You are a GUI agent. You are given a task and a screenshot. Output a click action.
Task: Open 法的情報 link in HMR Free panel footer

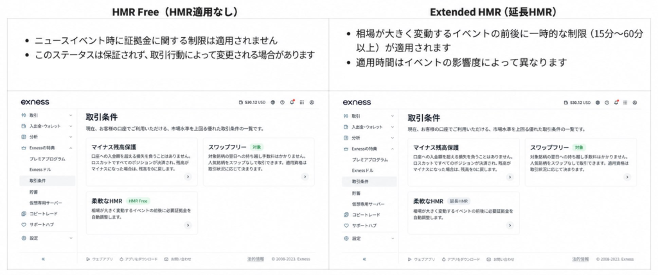coord(256,259)
